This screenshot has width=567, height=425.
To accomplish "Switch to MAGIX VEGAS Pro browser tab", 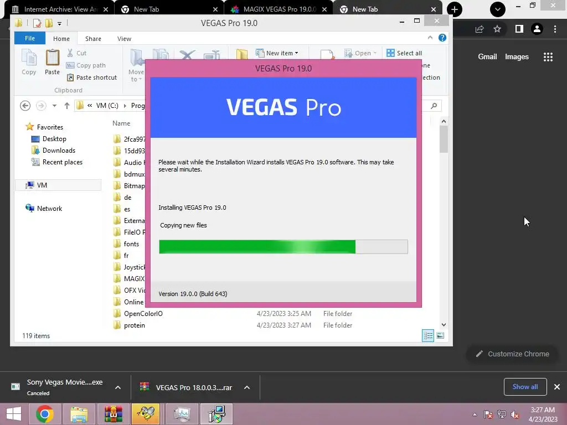I will tap(279, 9).
